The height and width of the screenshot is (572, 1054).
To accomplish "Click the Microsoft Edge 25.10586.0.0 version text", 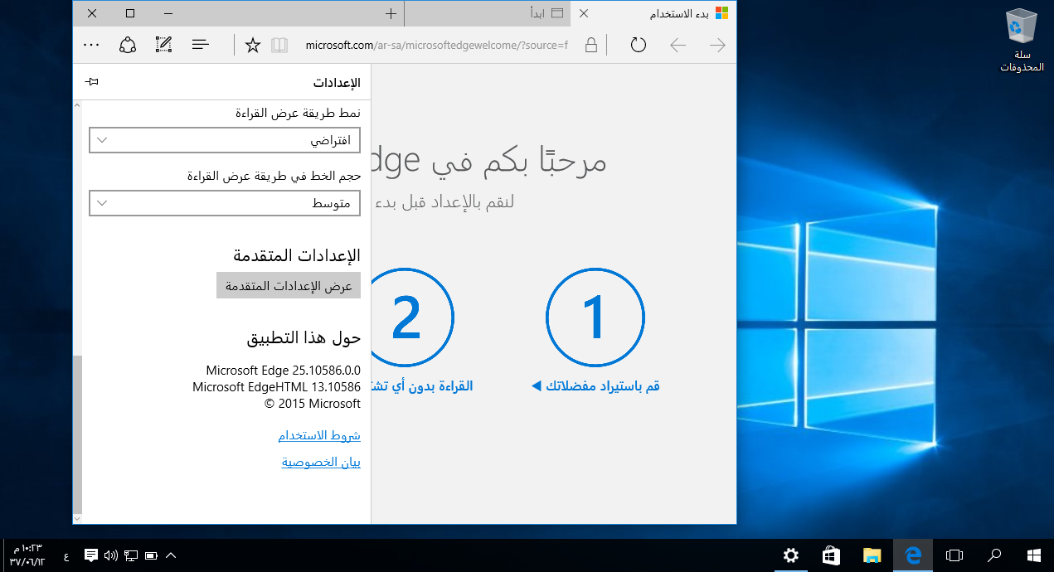I will click(x=284, y=371).
